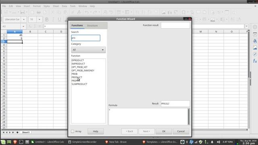Click the Special Character omega icon
This screenshot has width=258, height=145.
click(x=183, y=12)
